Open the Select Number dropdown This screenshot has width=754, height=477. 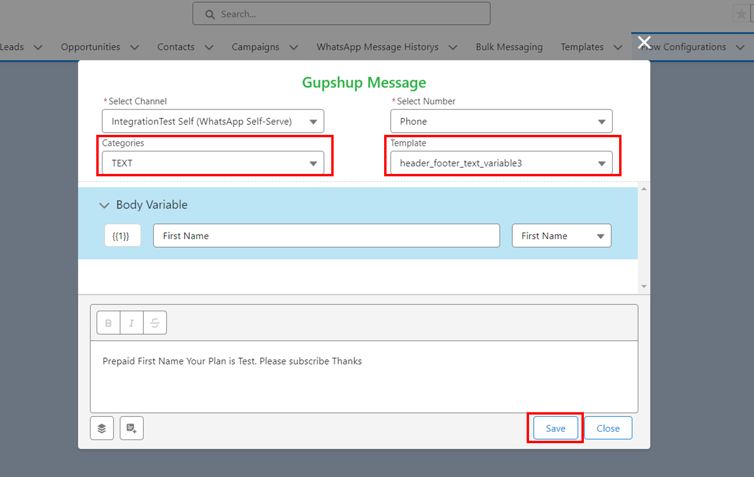[501, 121]
